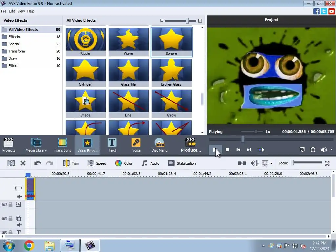Click the storyboard/timeline switch icon

[x=242, y=163]
